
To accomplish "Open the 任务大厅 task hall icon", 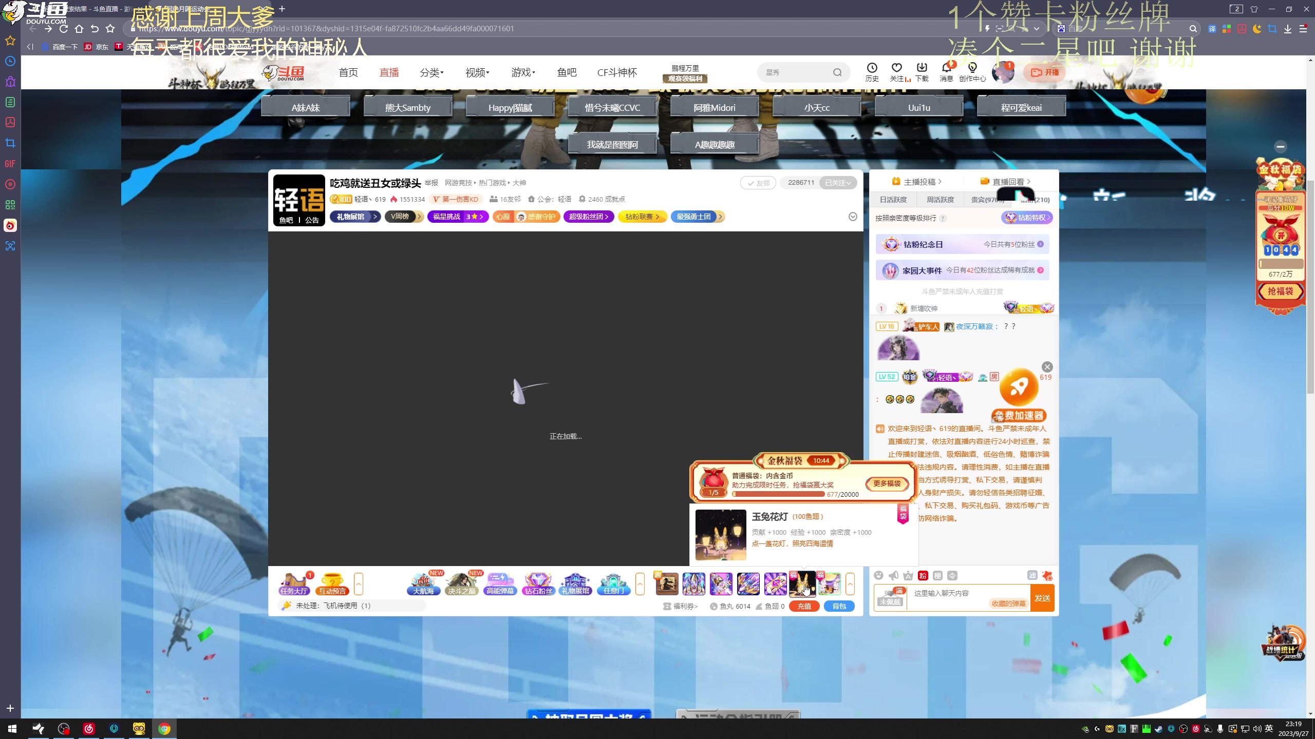I will 294,584.
